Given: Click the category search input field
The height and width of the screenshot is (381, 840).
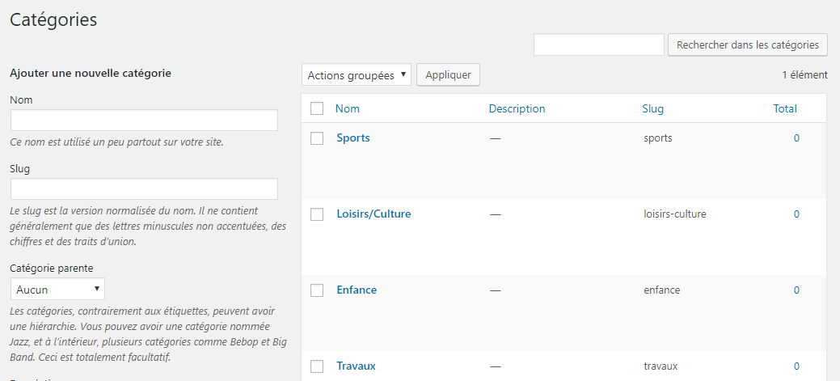Looking at the screenshot, I should click(x=598, y=45).
